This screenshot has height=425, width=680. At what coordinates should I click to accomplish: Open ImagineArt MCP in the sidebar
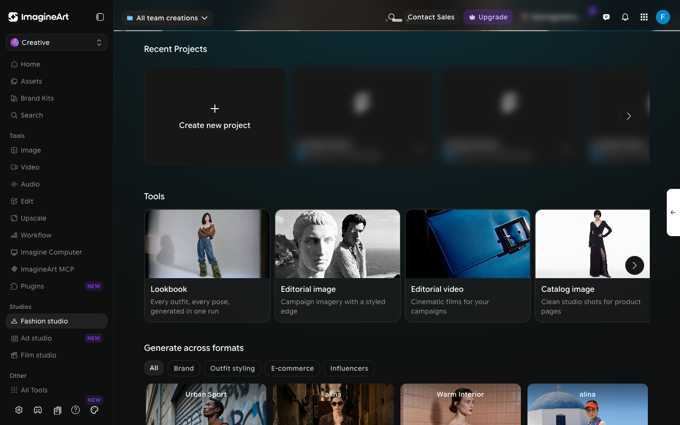coord(57,269)
